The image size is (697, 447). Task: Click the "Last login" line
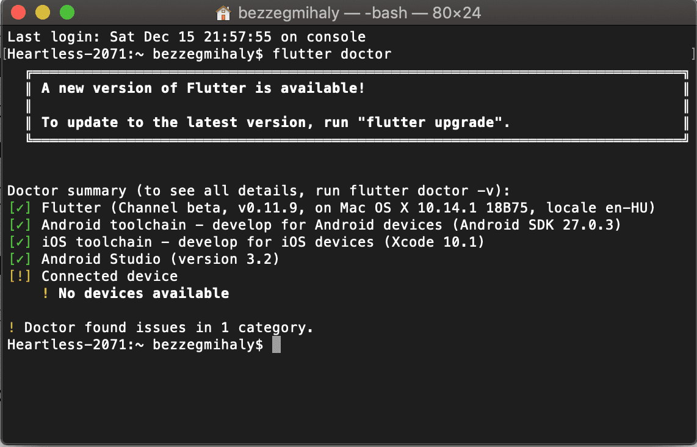pos(186,37)
